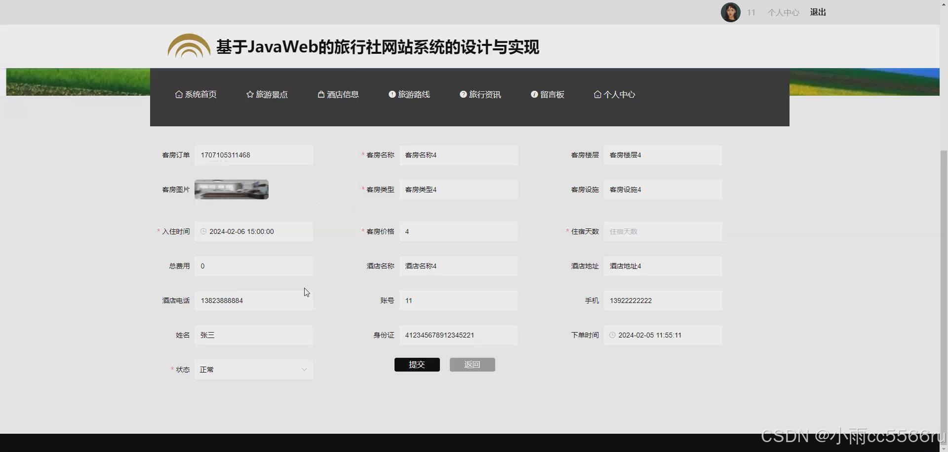948x452 pixels.
Task: Open 个人中心 in the top bar
Action: [783, 12]
